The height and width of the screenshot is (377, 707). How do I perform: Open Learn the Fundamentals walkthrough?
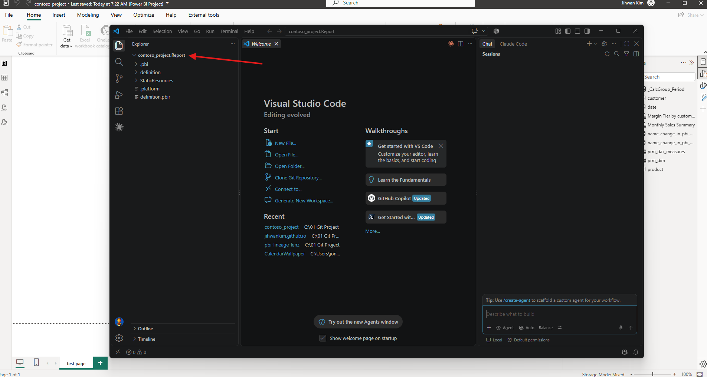click(406, 180)
